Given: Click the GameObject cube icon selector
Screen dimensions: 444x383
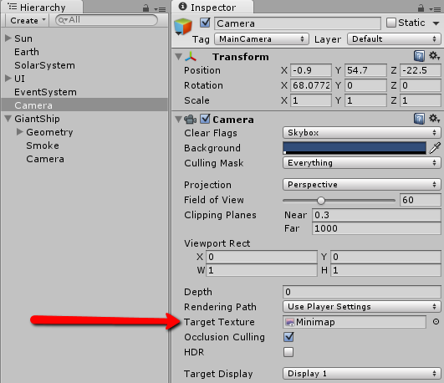Looking at the screenshot, I should tap(182, 27).
